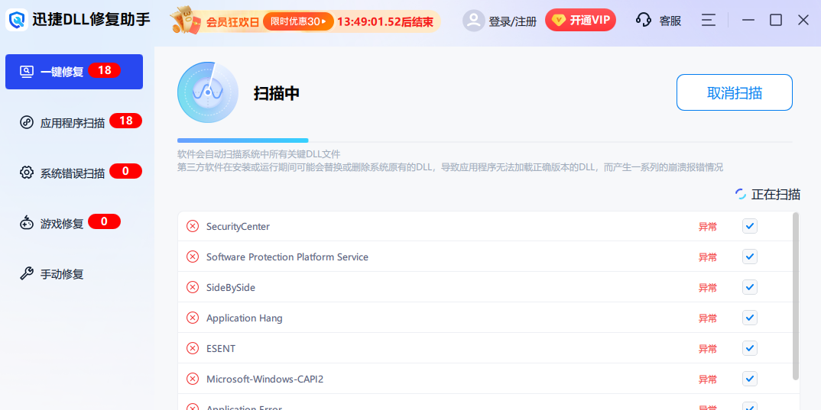Uncheck the SecurityCenter checkbox
821x410 pixels.
tap(750, 226)
